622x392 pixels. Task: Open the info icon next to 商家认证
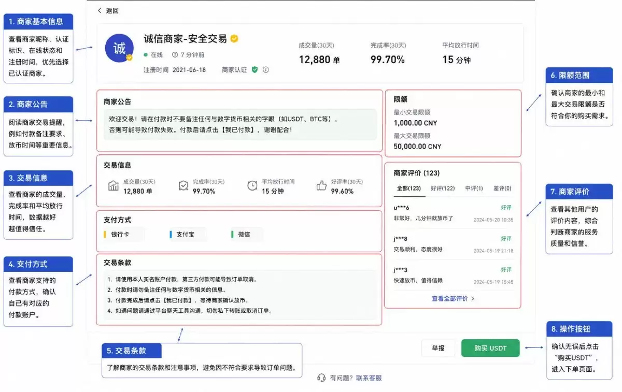[266, 69]
